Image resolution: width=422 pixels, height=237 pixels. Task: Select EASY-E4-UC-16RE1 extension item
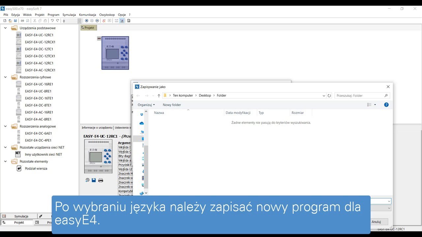point(39,84)
